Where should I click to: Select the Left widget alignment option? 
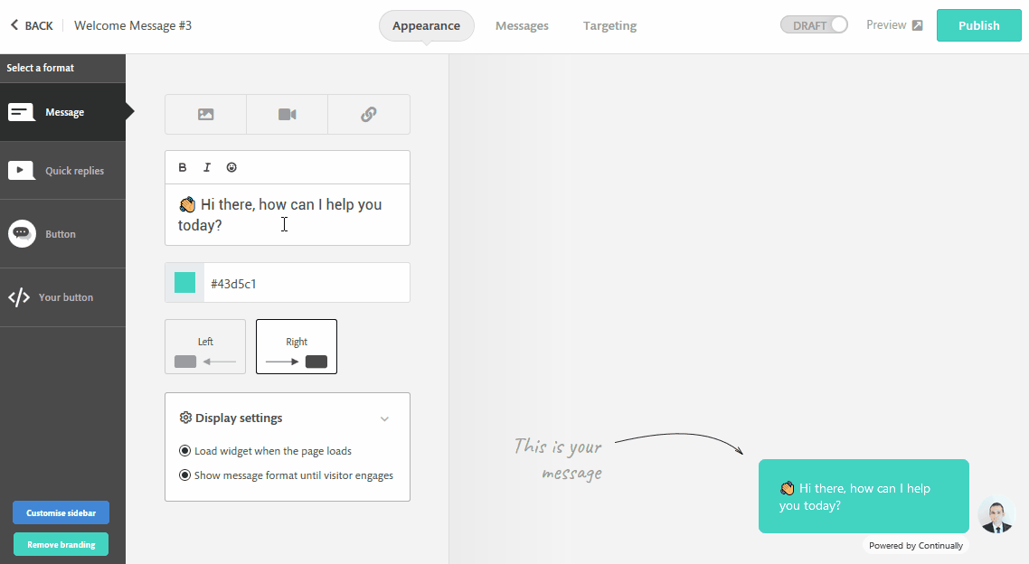pos(205,346)
